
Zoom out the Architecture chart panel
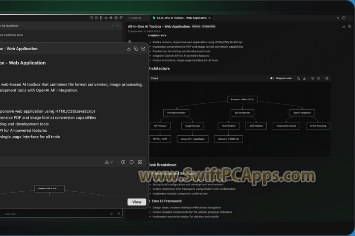pyautogui.click(x=319, y=78)
